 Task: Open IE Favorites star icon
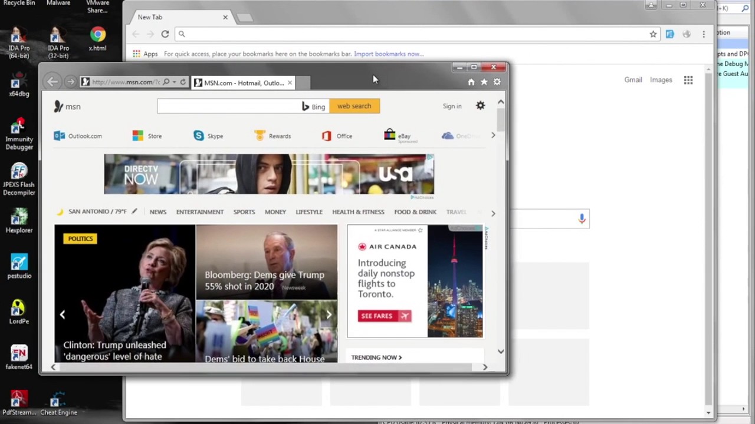(x=484, y=82)
